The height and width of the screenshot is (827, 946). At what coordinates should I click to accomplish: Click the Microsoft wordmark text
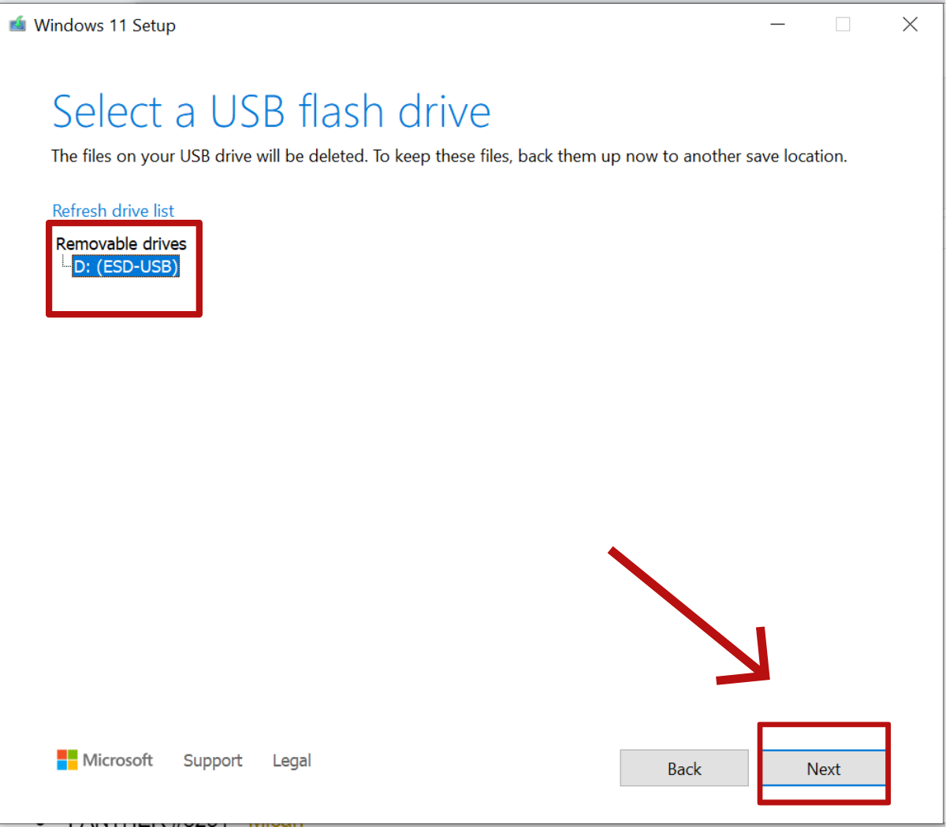(x=118, y=760)
